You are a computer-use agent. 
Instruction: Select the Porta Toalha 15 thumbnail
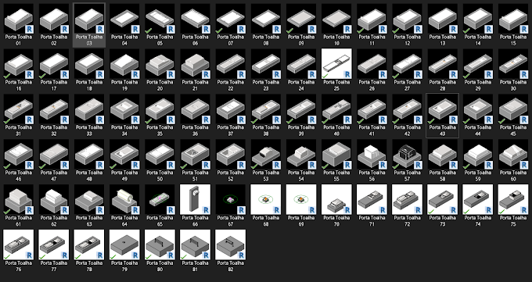(x=513, y=19)
